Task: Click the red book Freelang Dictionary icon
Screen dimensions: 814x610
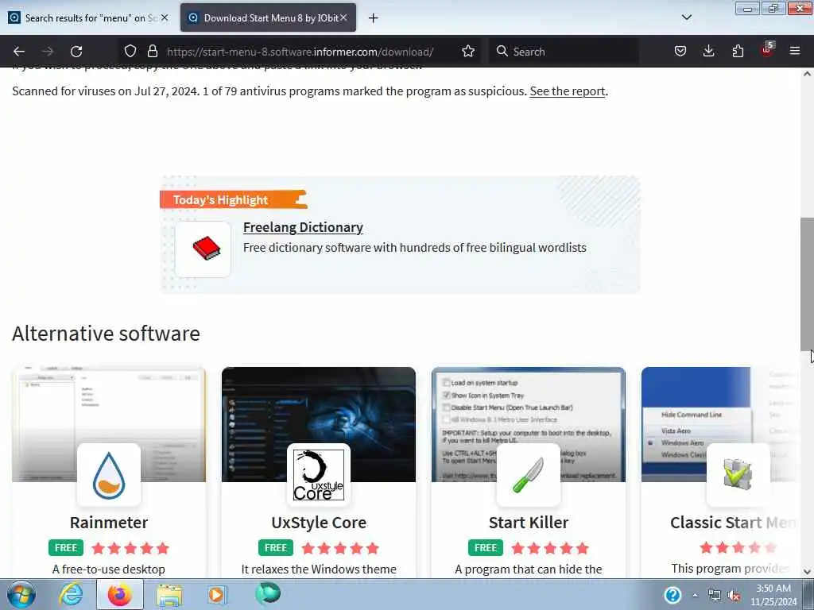Action: tap(203, 249)
